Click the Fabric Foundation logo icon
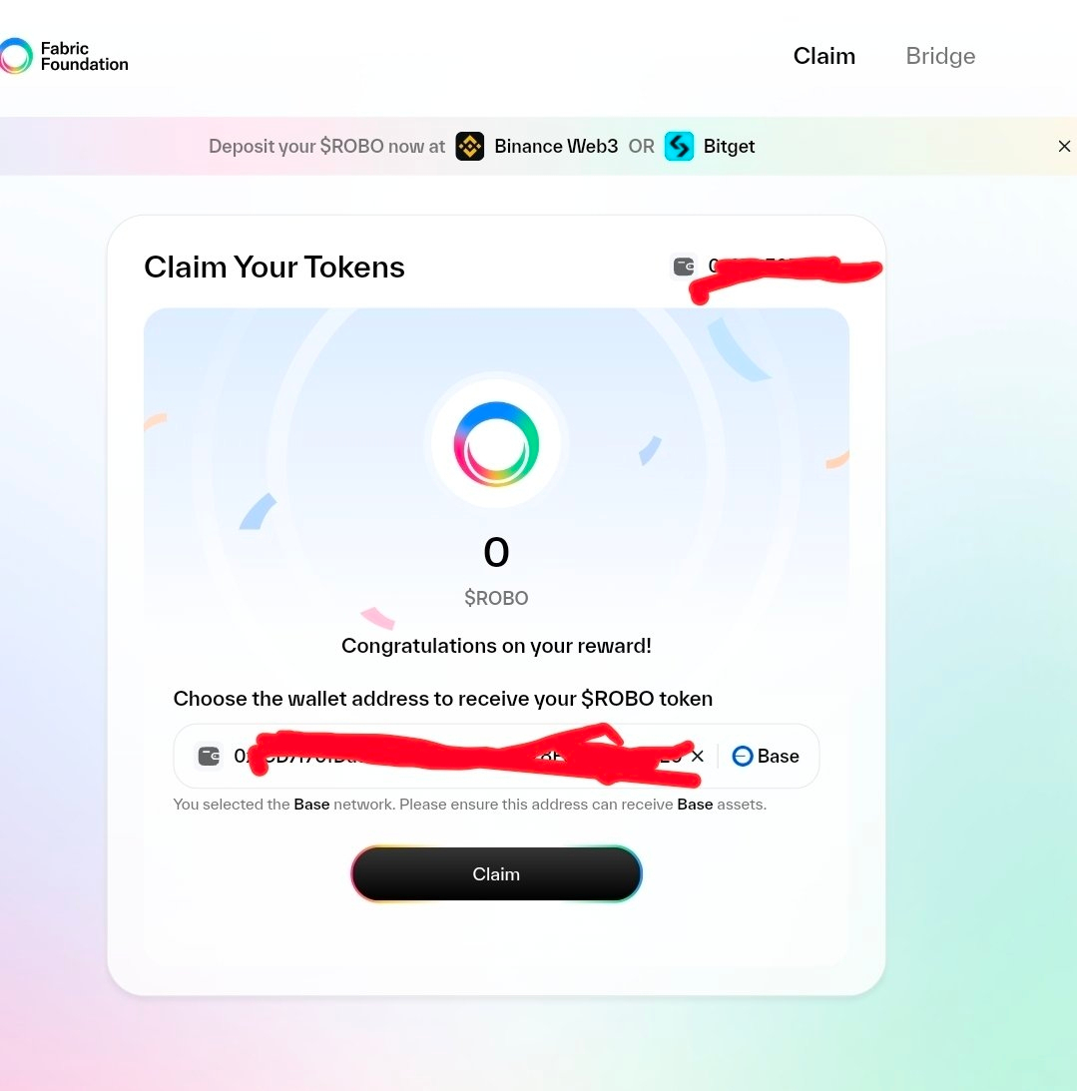The height and width of the screenshot is (1091, 1077). click(x=15, y=56)
